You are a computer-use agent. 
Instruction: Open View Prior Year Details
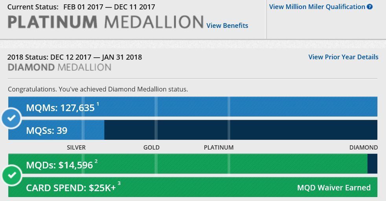click(x=343, y=57)
